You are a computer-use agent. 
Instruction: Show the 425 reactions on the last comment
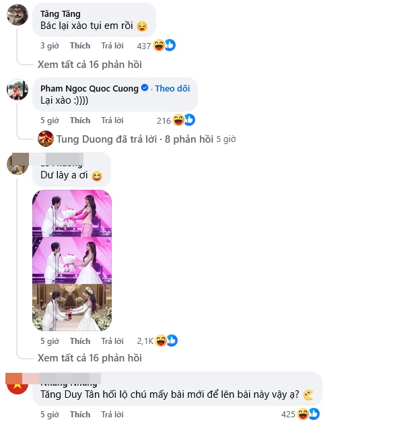[x=300, y=414]
